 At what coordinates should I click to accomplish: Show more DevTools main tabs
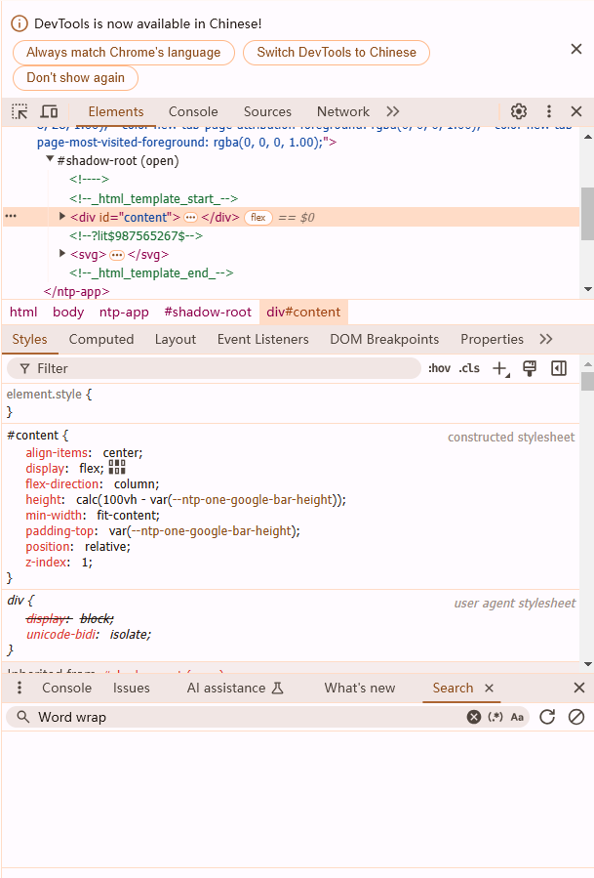(393, 111)
